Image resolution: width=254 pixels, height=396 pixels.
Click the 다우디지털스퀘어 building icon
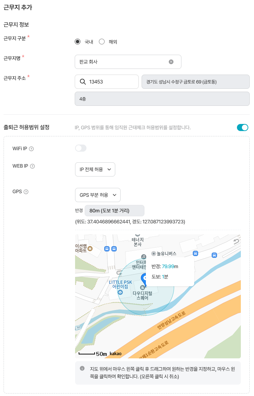142,287
